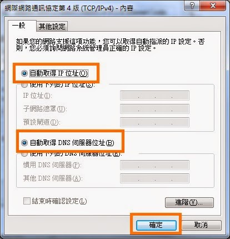The image size is (230, 239).
Task: Enable 結束時確認設定 checkbox
Action: (27, 201)
